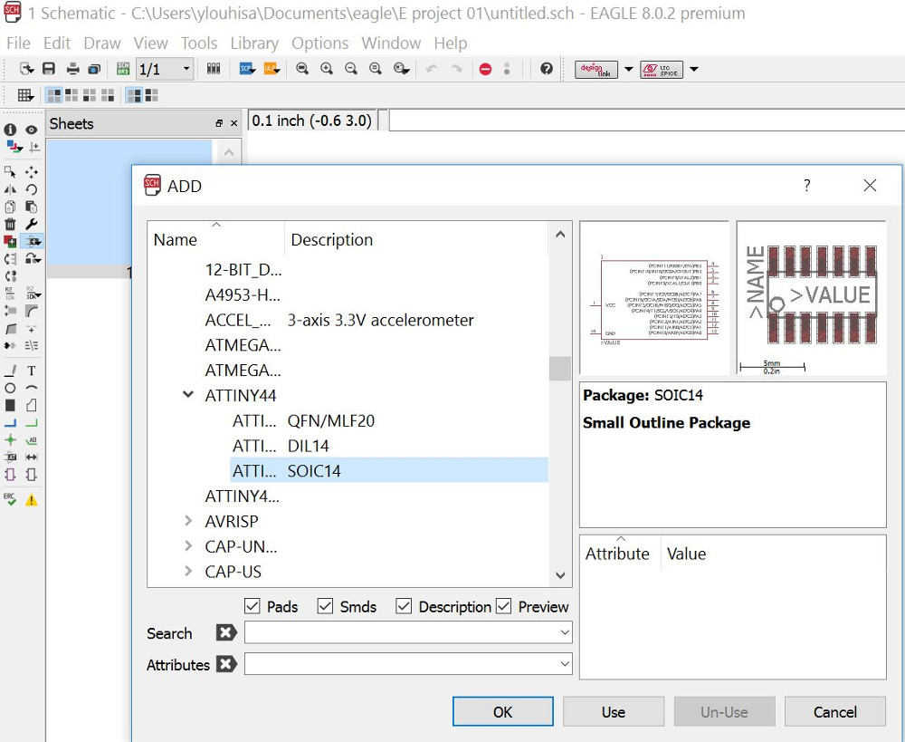Open the Errors warning triangle
This screenshot has height=742, width=905.
coord(32,500)
